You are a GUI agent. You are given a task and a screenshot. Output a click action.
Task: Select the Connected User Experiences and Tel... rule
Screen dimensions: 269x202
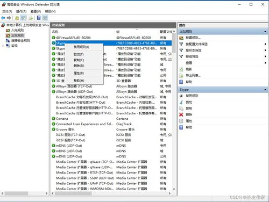tap(84, 124)
